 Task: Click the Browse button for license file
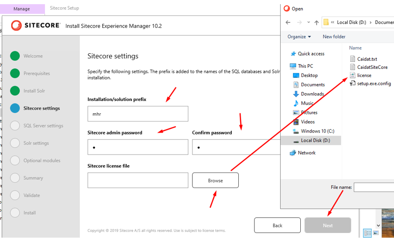tap(215, 180)
